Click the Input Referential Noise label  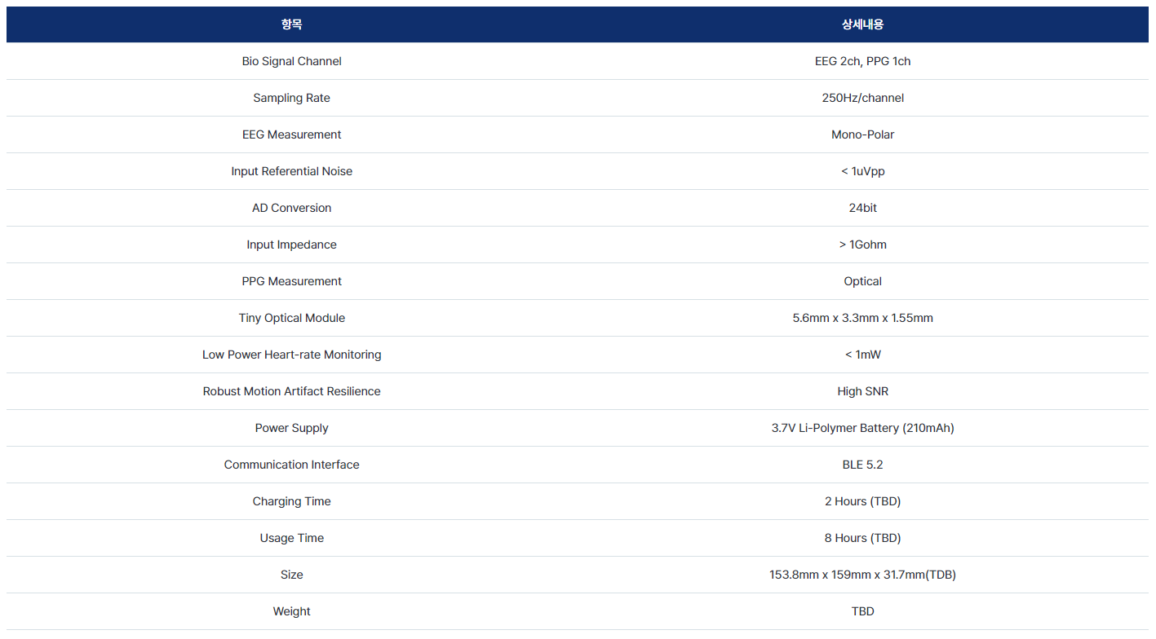point(291,171)
